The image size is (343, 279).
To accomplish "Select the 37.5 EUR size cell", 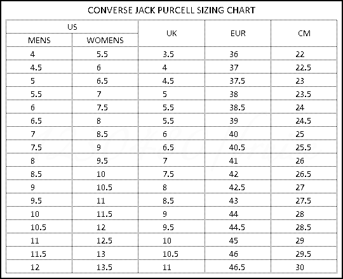I will pos(238,81).
